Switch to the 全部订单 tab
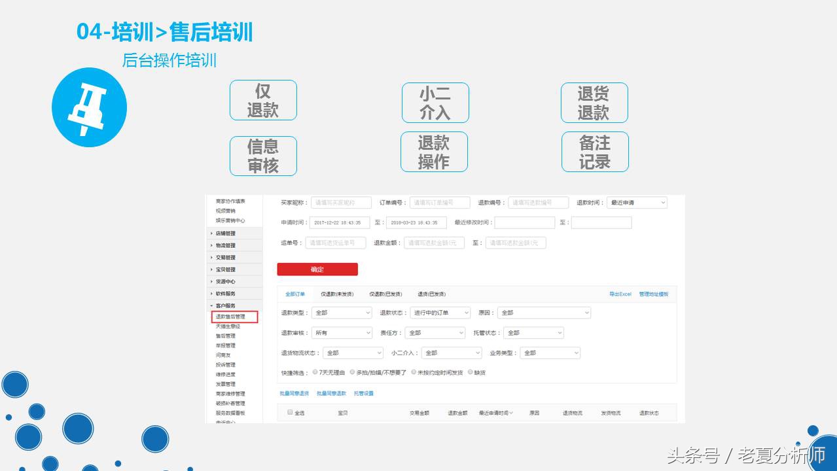This screenshot has height=471, width=837. (296, 294)
